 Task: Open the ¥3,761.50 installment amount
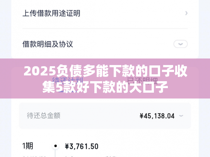82,146
